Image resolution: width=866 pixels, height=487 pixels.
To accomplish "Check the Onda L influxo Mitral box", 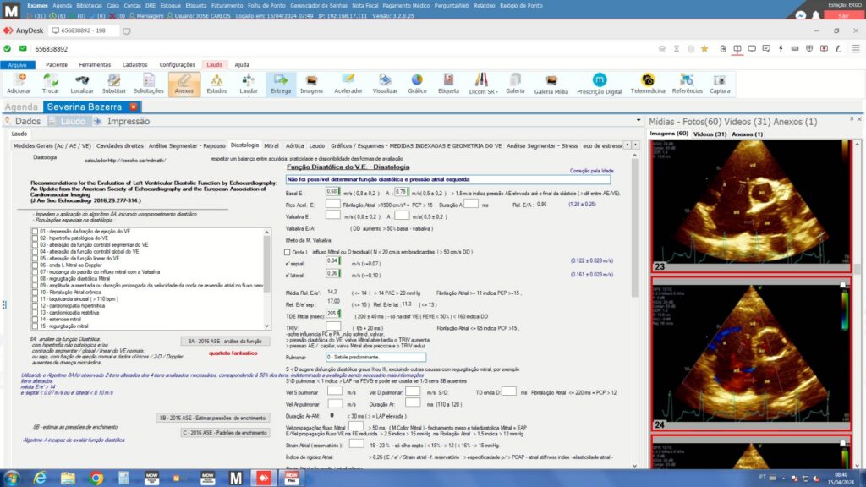I will [286, 252].
